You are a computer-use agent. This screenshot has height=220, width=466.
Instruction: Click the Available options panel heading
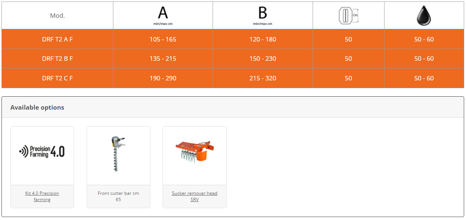point(37,107)
